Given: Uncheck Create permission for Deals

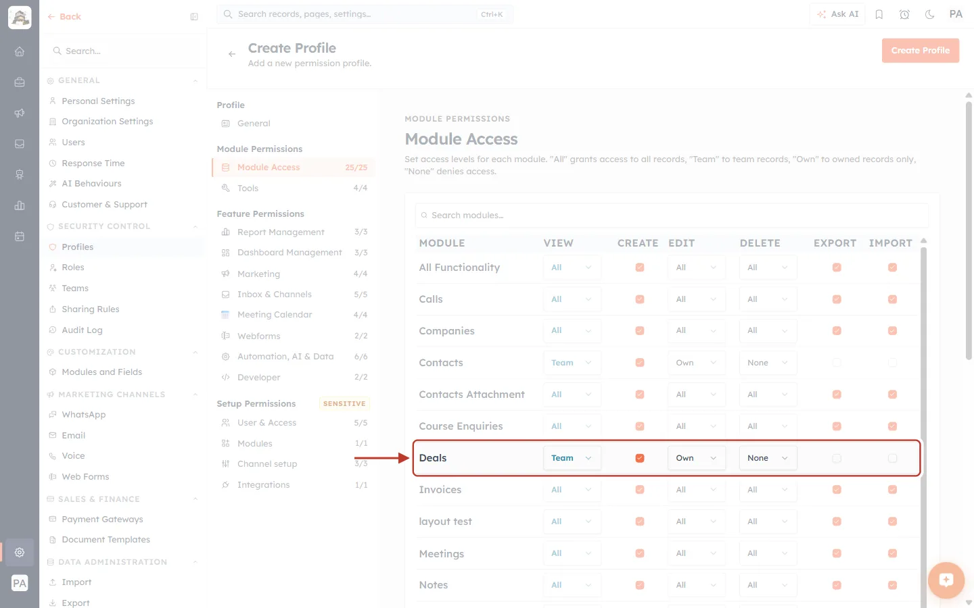Looking at the screenshot, I should pyautogui.click(x=640, y=458).
